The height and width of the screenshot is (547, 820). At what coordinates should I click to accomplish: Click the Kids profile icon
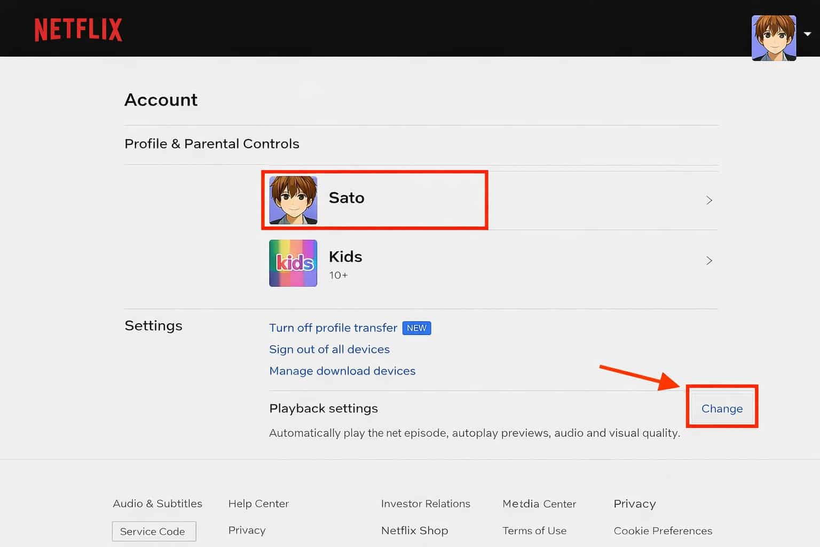(x=293, y=263)
